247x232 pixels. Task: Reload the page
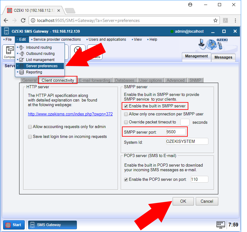point(23,20)
